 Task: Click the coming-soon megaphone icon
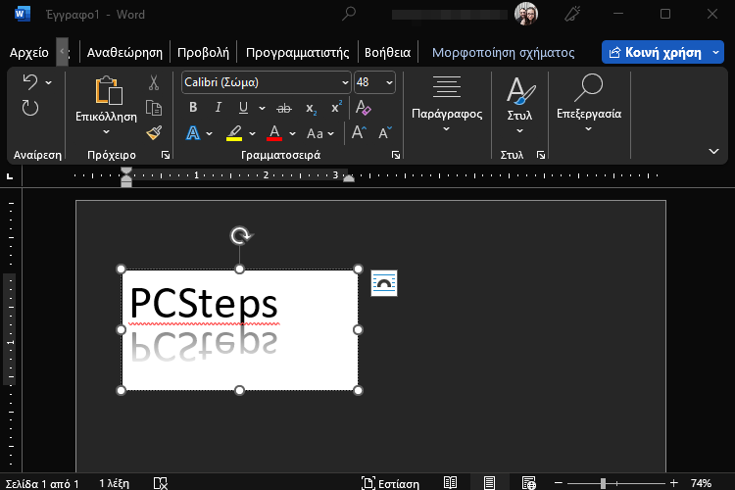(x=572, y=14)
